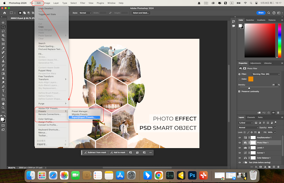The width and height of the screenshot is (284, 183).
Task: Hide the Hue/Saturation 1 layer
Action: coord(240,138)
